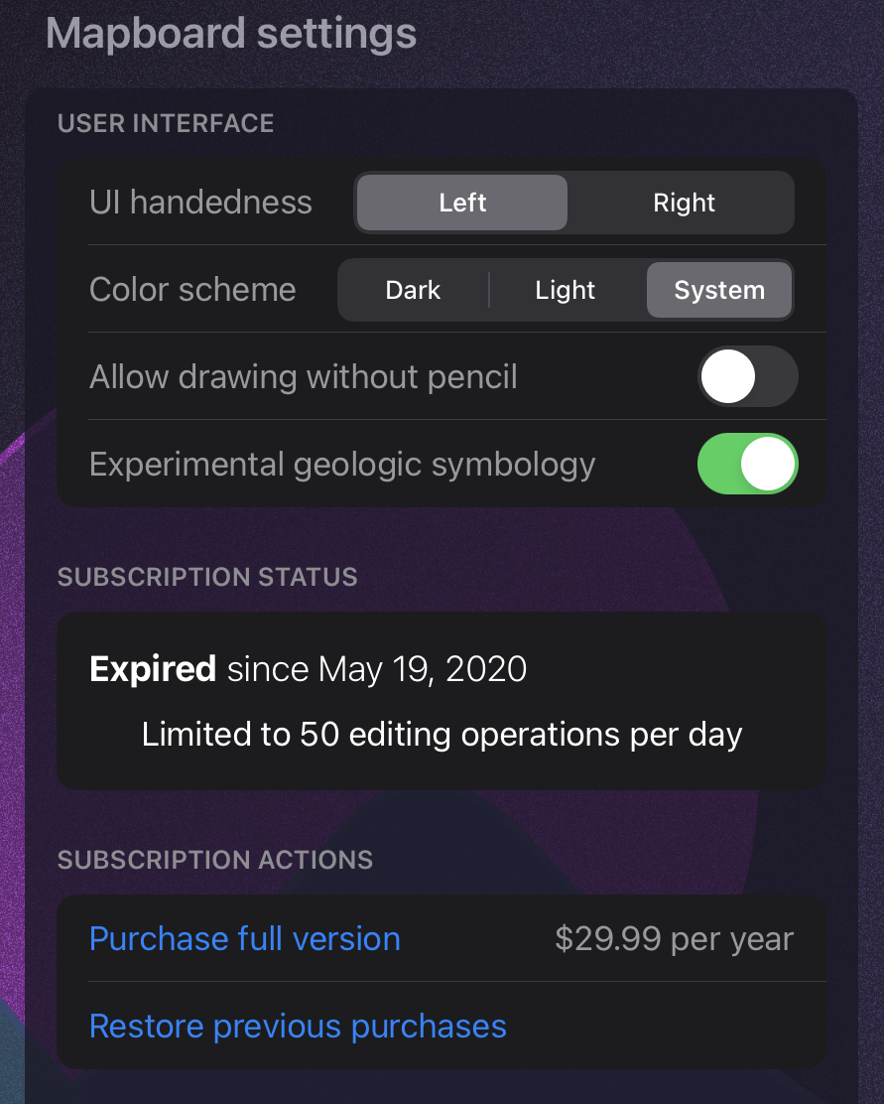Click the Expired since May 19 status text

(309, 670)
